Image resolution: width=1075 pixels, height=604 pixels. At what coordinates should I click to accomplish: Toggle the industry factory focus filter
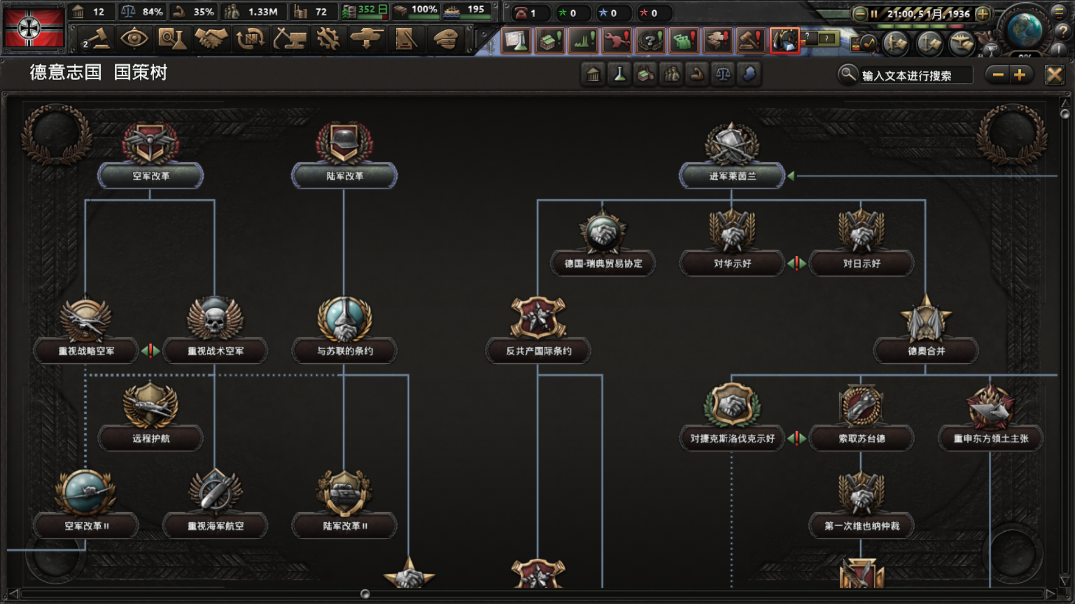645,74
